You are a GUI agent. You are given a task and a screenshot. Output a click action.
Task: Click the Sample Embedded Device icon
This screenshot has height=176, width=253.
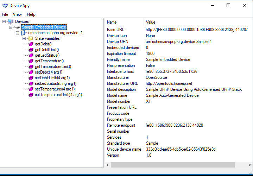pyautogui.click(x=17, y=27)
